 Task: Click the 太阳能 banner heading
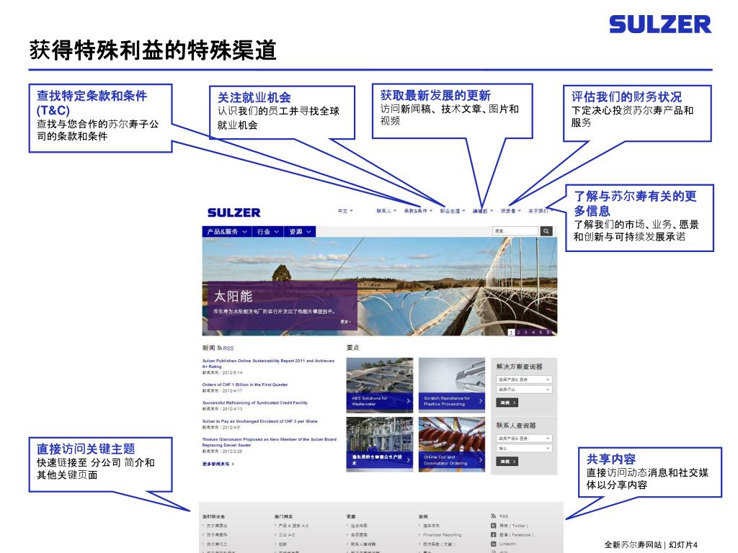point(233,296)
